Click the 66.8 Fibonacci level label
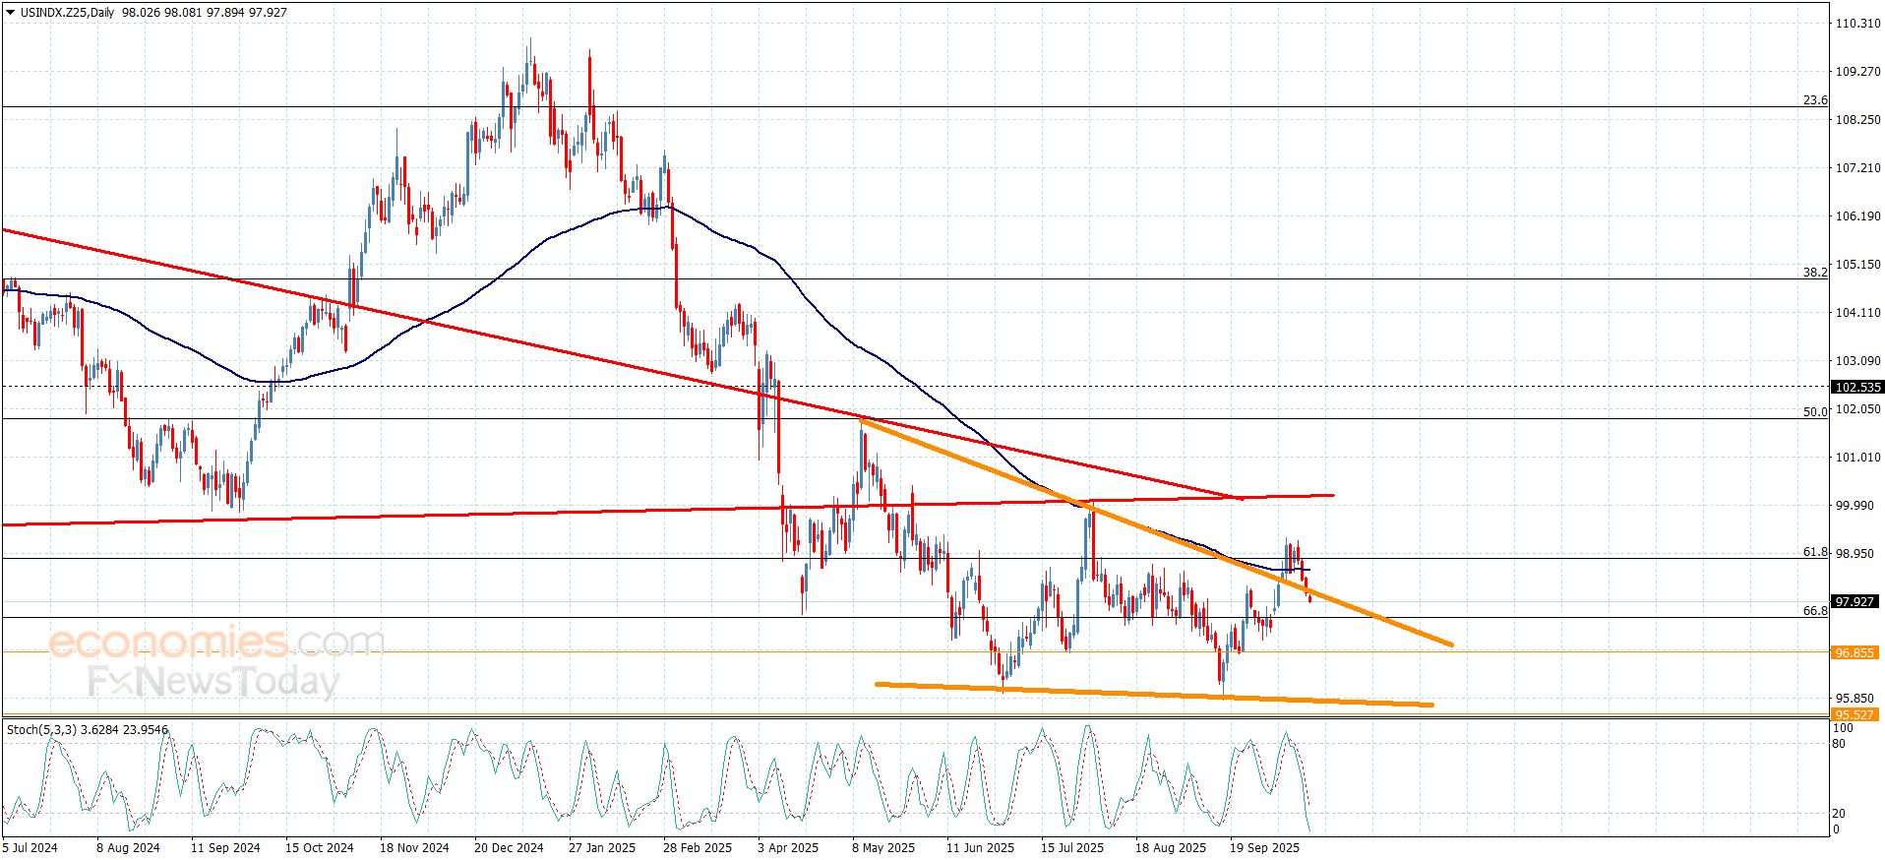The image size is (1885, 860). point(1815,611)
